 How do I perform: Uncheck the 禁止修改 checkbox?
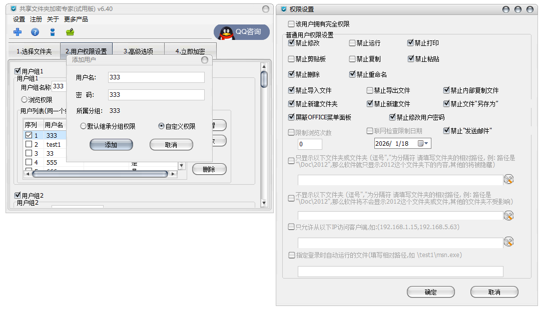(x=291, y=42)
